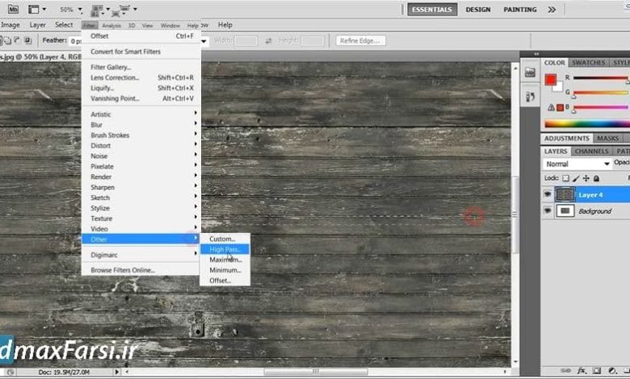Click the Refine Edge button
This screenshot has width=630, height=379.
tap(360, 40)
